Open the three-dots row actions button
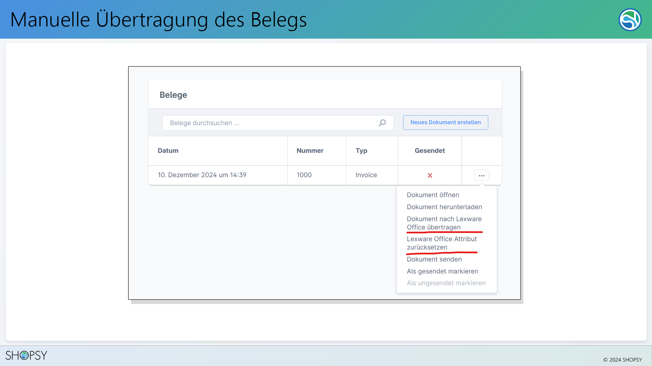The width and height of the screenshot is (652, 366). pos(482,175)
